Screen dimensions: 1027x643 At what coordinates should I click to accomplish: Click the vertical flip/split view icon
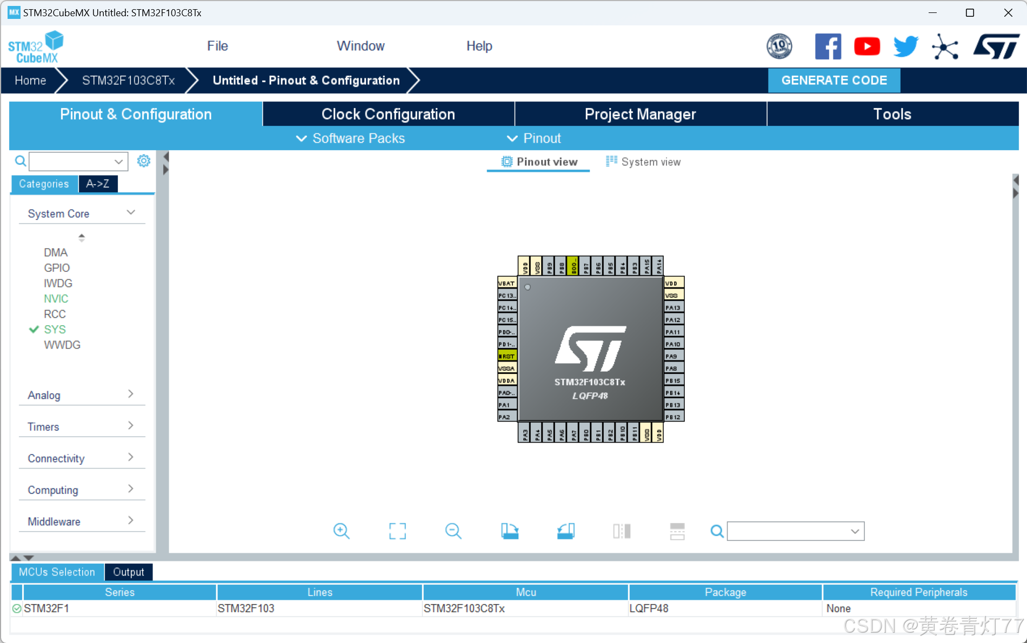(622, 531)
